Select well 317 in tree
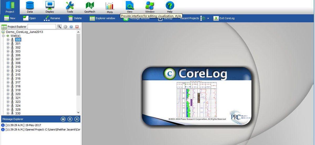The width and height of the screenshot is (315, 145). coord(18,82)
